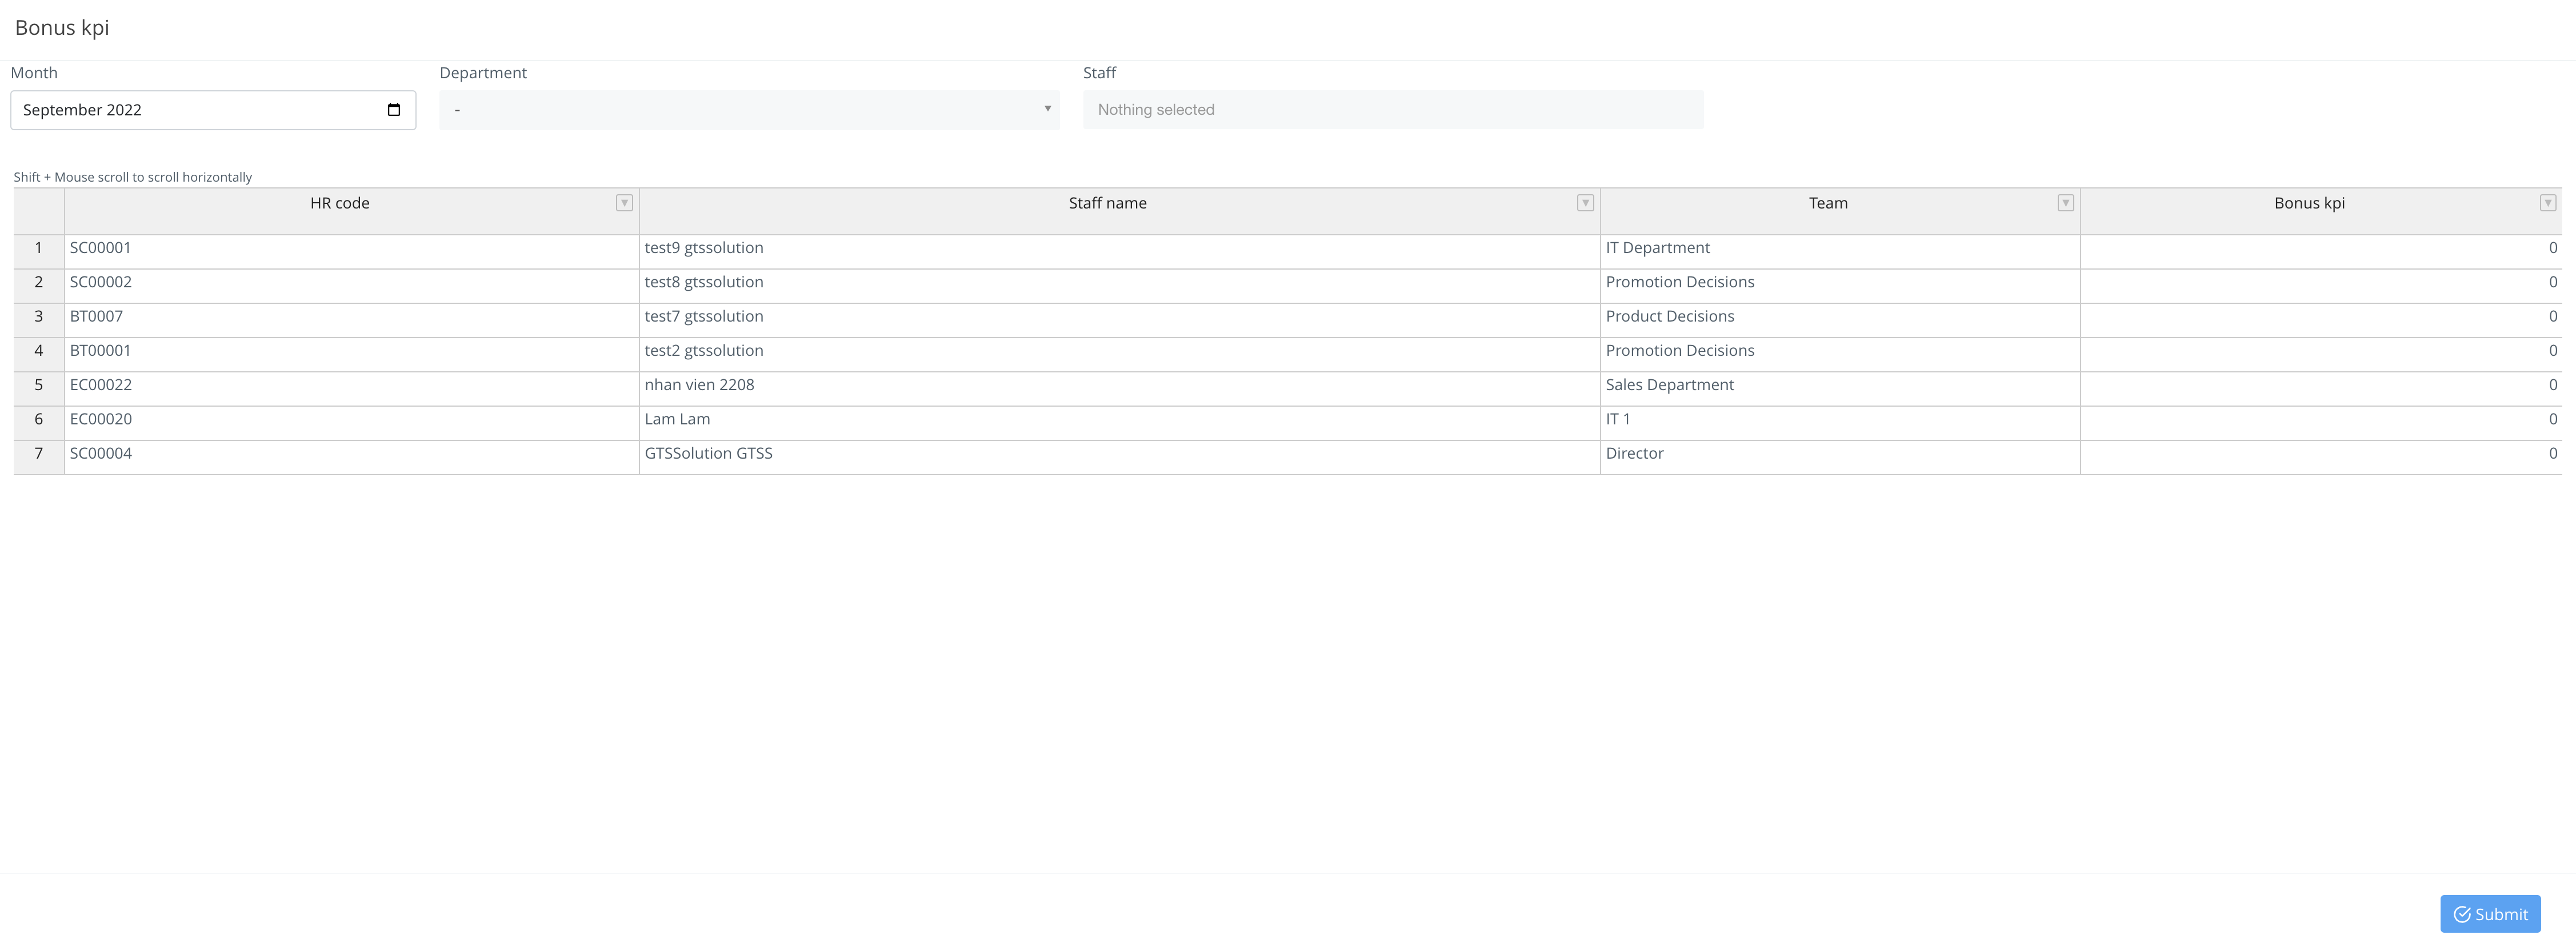Screen dimensions: 2576x947
Task: Click the Sales Department team cell
Action: (x=1669, y=385)
